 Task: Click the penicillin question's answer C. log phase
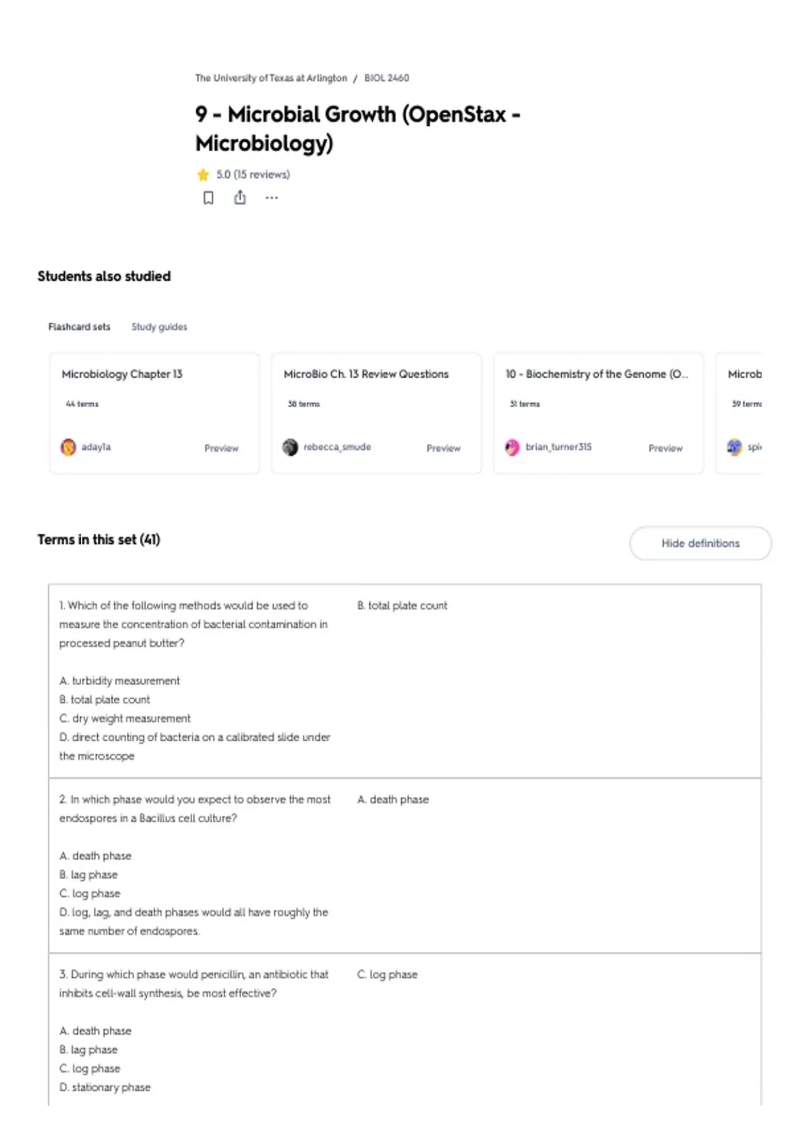(388, 975)
